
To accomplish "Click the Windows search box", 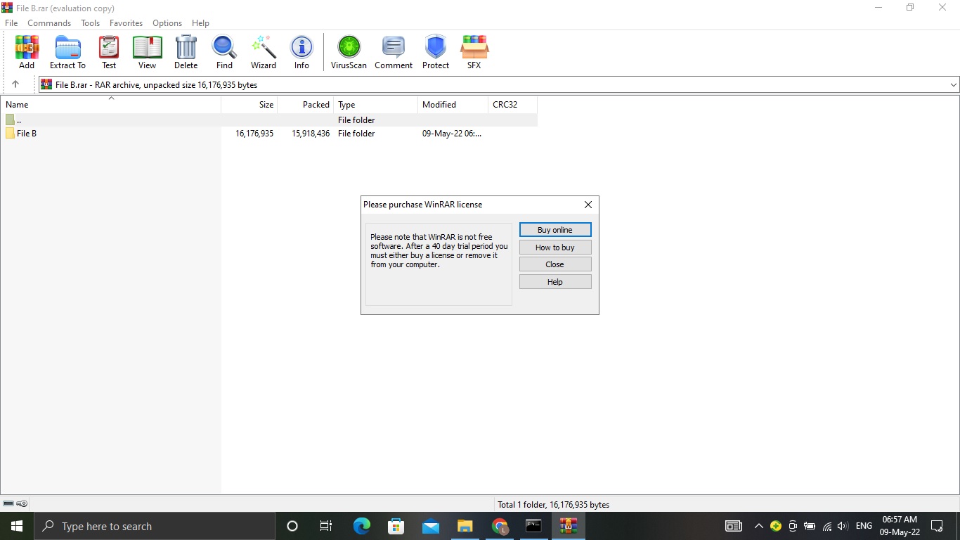I will pyautogui.click(x=155, y=525).
